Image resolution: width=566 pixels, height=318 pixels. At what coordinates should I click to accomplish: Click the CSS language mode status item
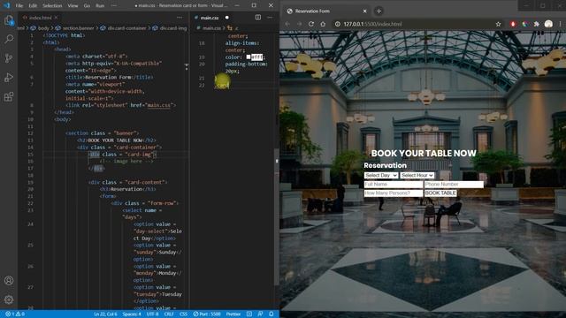[183, 314]
